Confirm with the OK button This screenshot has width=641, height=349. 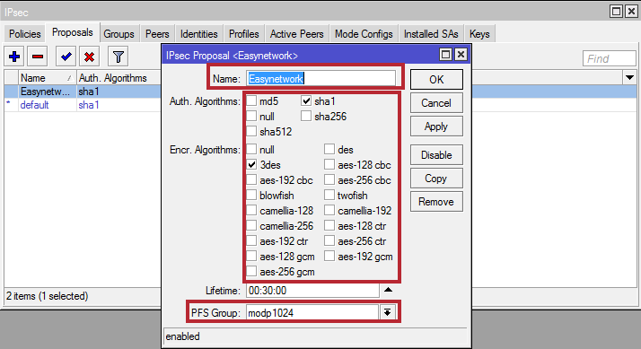(x=436, y=79)
